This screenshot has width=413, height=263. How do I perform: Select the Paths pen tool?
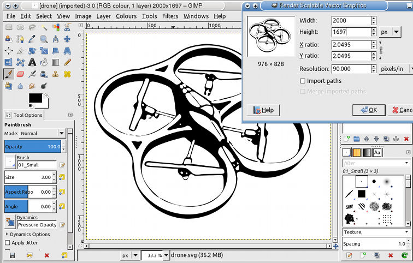tap(20, 39)
